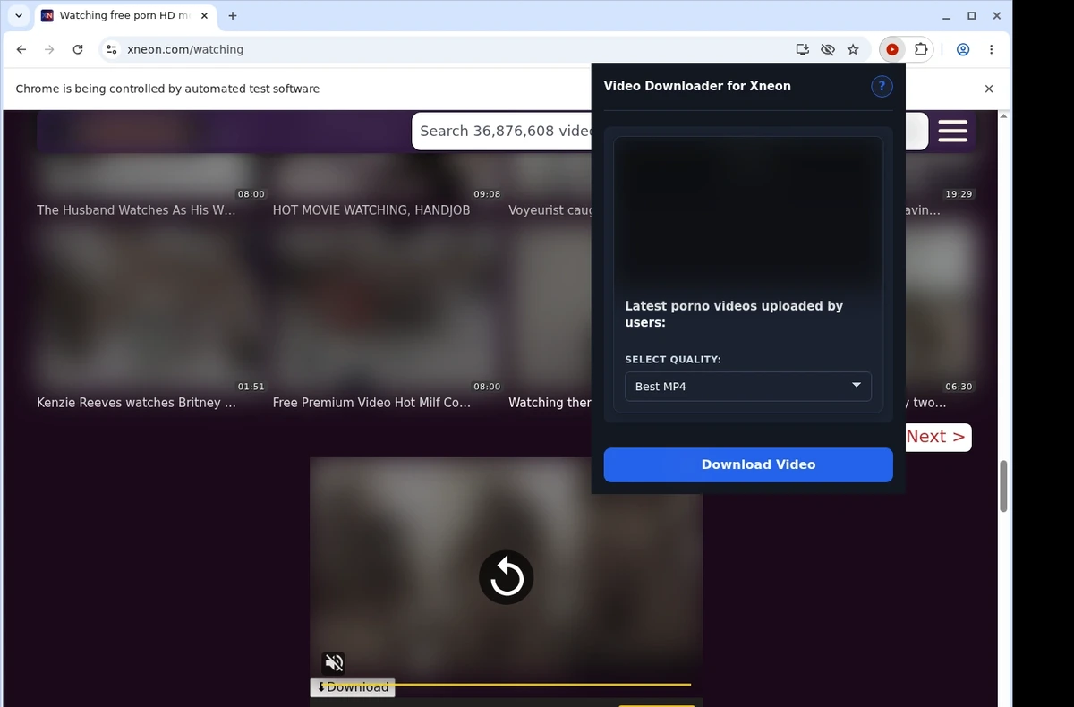The image size is (1074, 707).
Task: Bookmark this page with the star icon
Action: click(x=853, y=49)
